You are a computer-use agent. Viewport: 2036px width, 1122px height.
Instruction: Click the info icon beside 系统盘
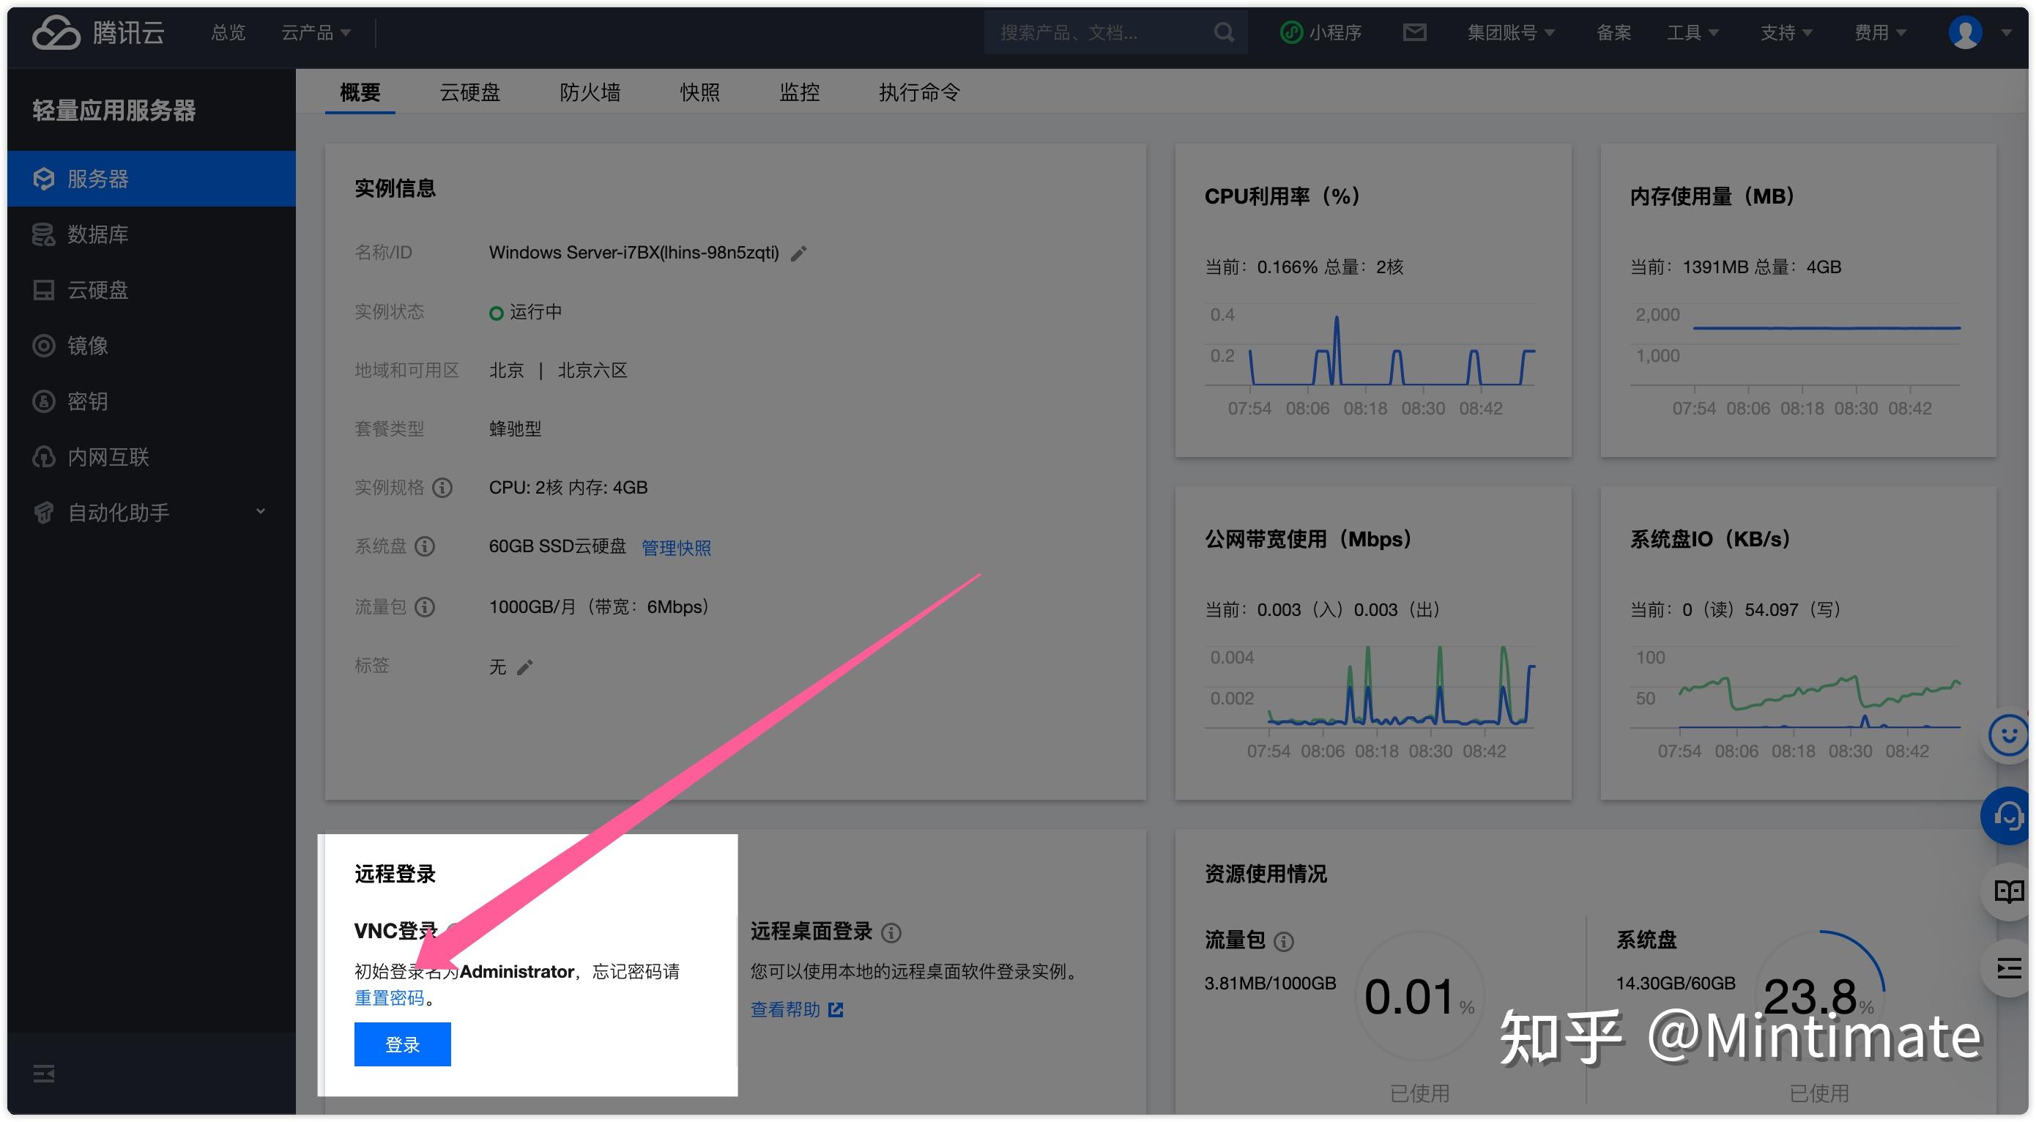click(x=426, y=546)
